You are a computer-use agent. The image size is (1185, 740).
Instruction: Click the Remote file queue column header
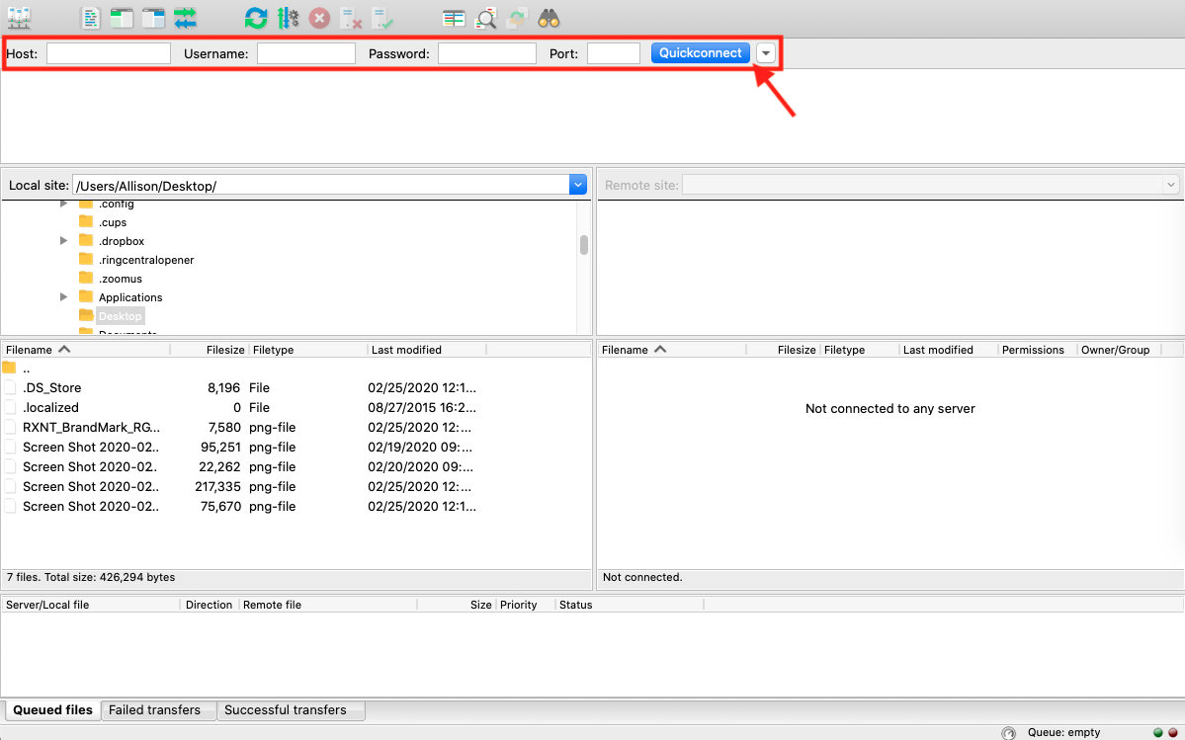pos(328,605)
